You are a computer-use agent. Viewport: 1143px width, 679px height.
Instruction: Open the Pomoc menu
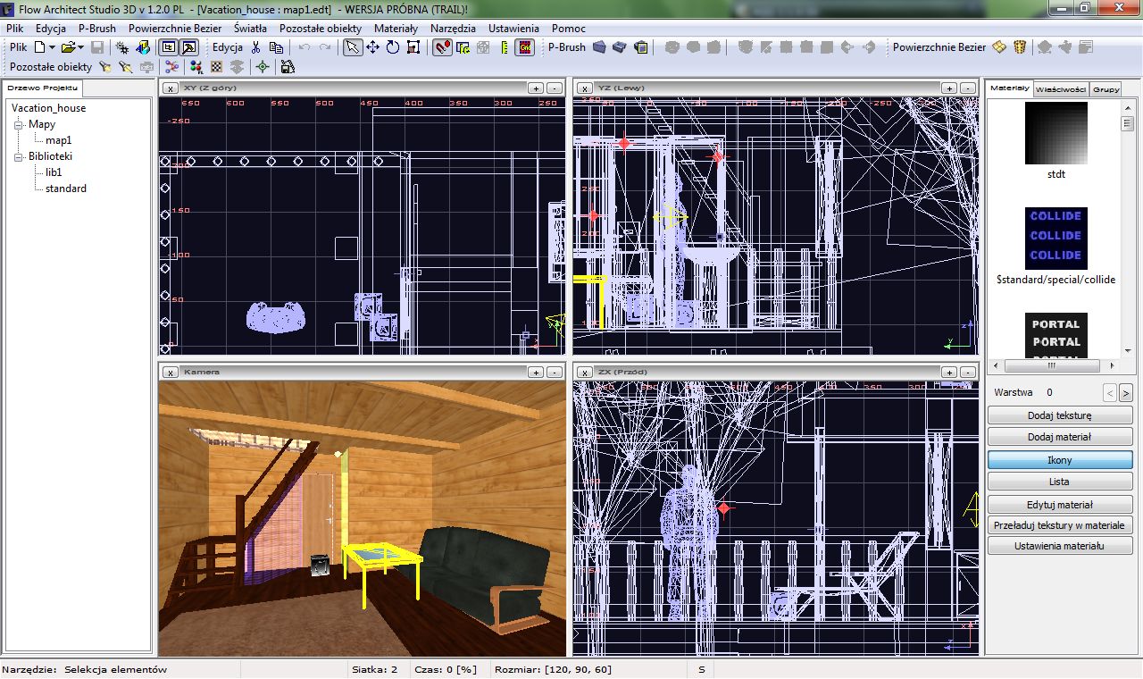pos(569,28)
